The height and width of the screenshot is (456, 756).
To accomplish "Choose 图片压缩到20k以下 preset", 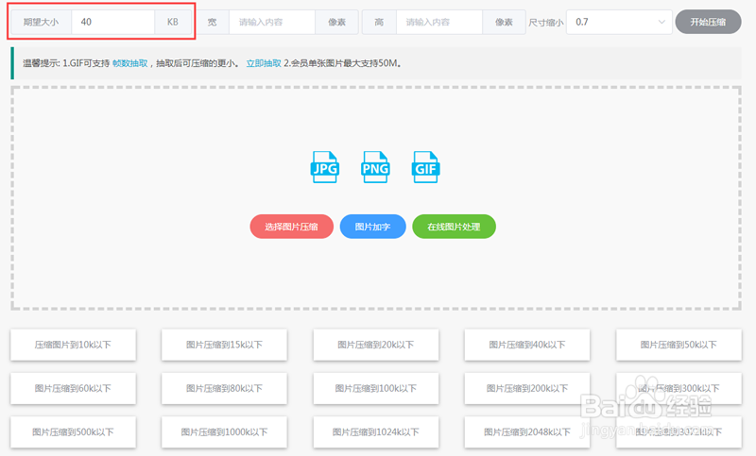I will [x=375, y=345].
